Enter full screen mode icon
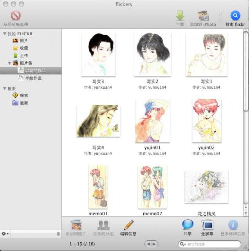 pyautogui.click(x=207, y=225)
